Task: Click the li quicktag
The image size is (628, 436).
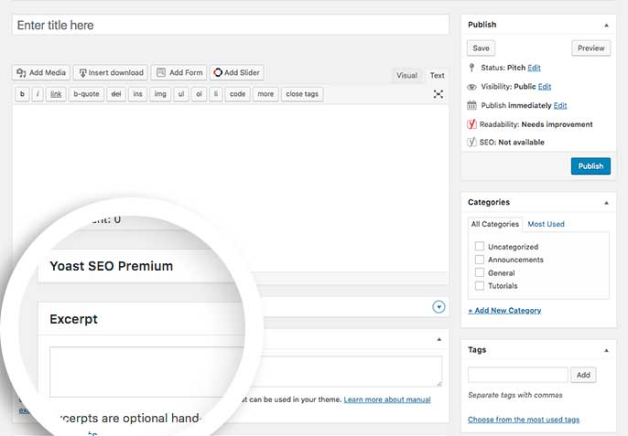Action: 216,94
